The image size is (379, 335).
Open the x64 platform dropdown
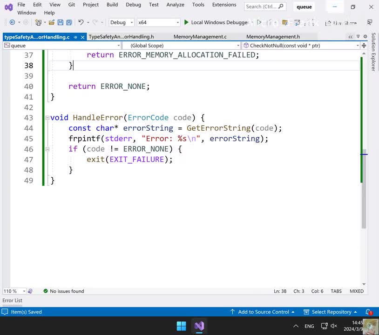[158, 22]
